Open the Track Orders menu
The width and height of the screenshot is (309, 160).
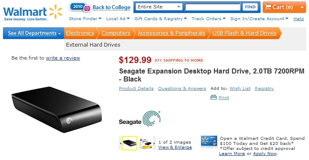click(208, 18)
